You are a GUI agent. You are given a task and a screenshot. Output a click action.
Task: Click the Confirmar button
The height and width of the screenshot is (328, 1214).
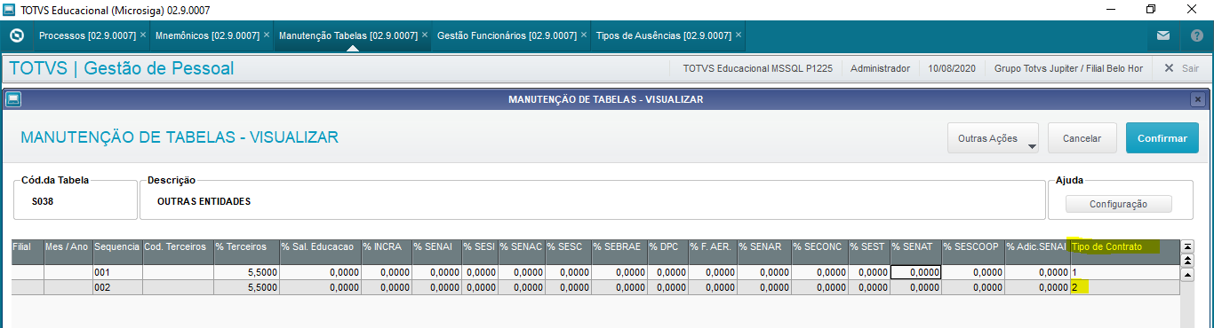(x=1162, y=138)
